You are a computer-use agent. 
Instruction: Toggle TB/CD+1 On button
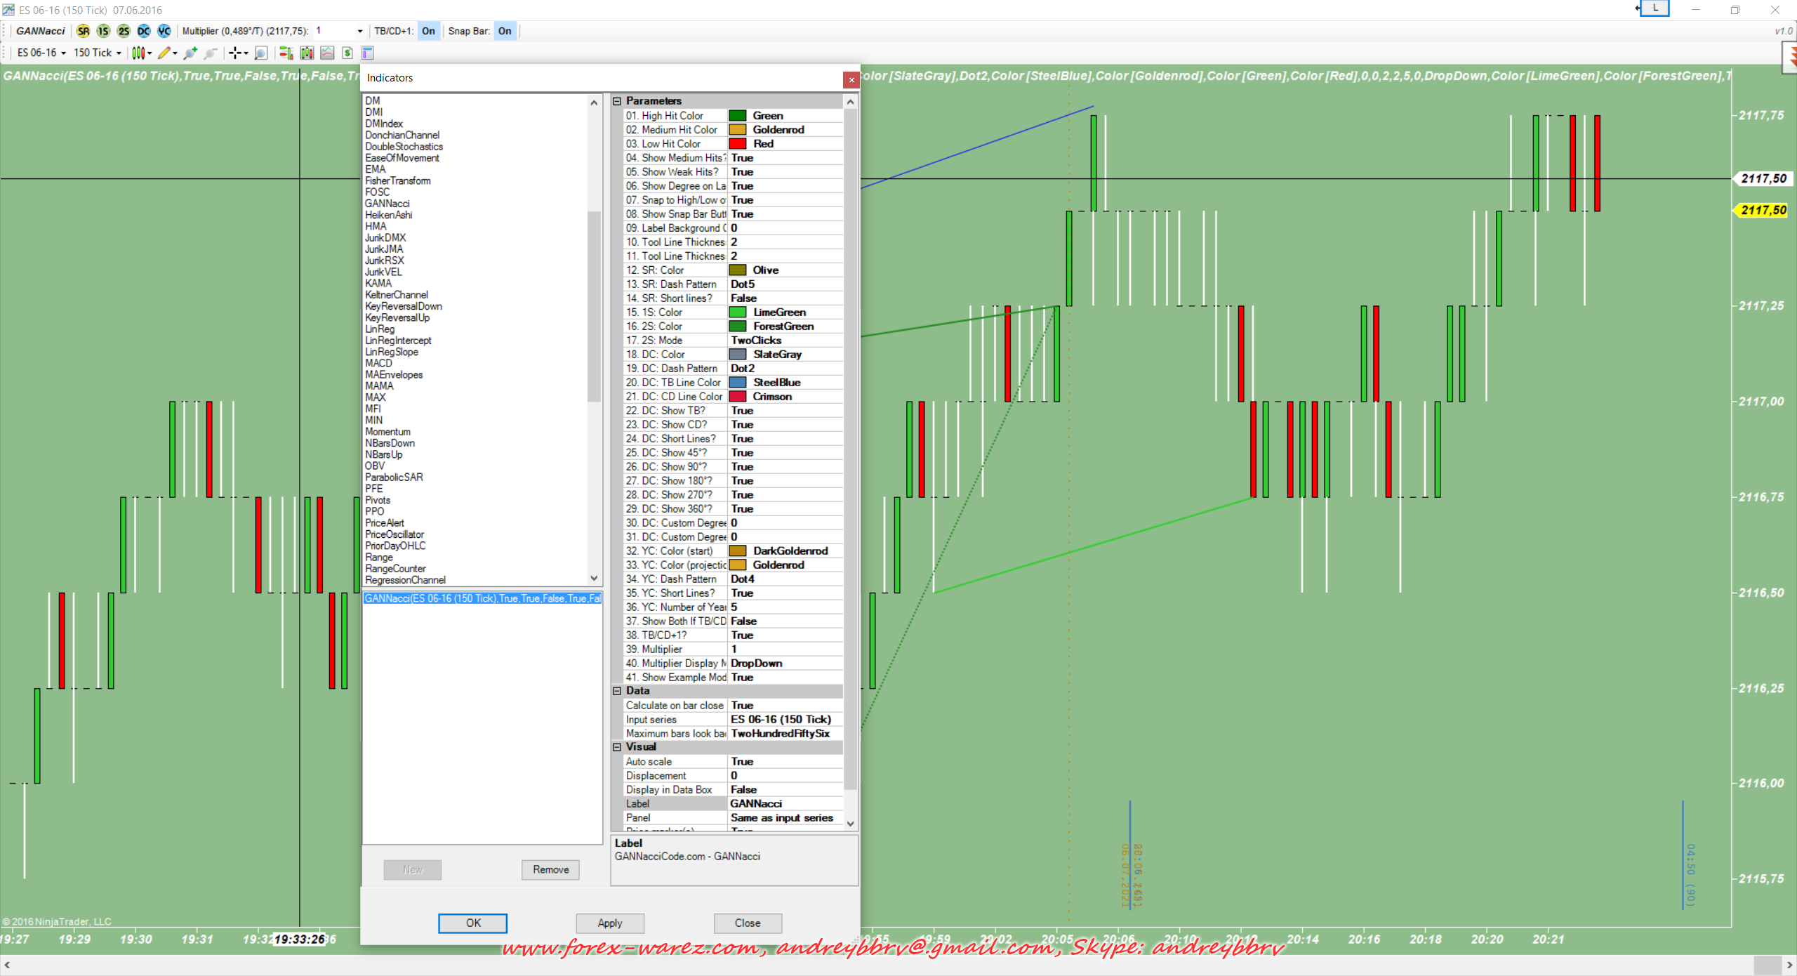428,31
